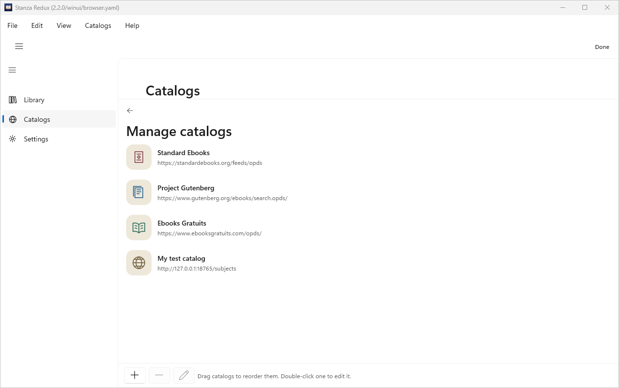This screenshot has height=388, width=619.
Task: Minimize the Stanza Redux window
Action: (x=563, y=7)
